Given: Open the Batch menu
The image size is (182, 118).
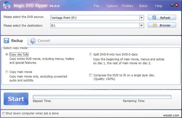Looking at the screenshot, I should tap(143, 6).
